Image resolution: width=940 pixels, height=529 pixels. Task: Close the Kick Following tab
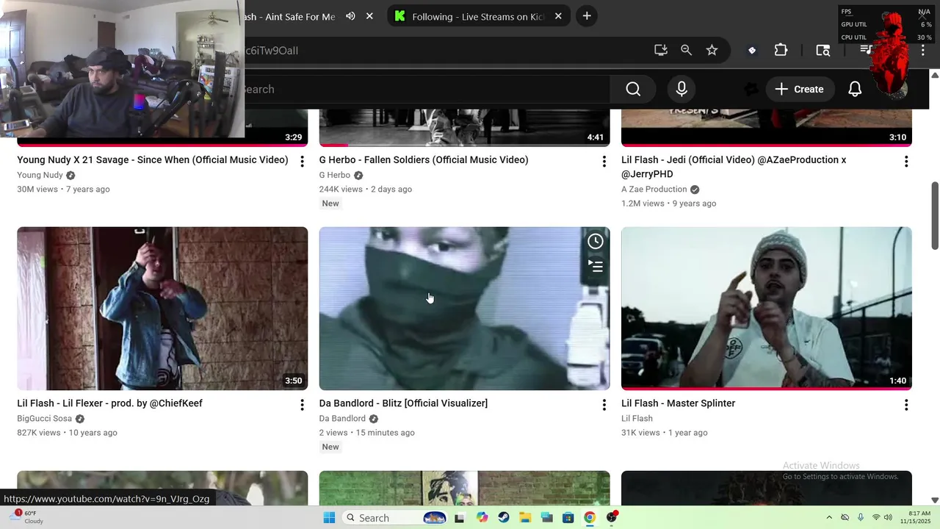pos(558,16)
